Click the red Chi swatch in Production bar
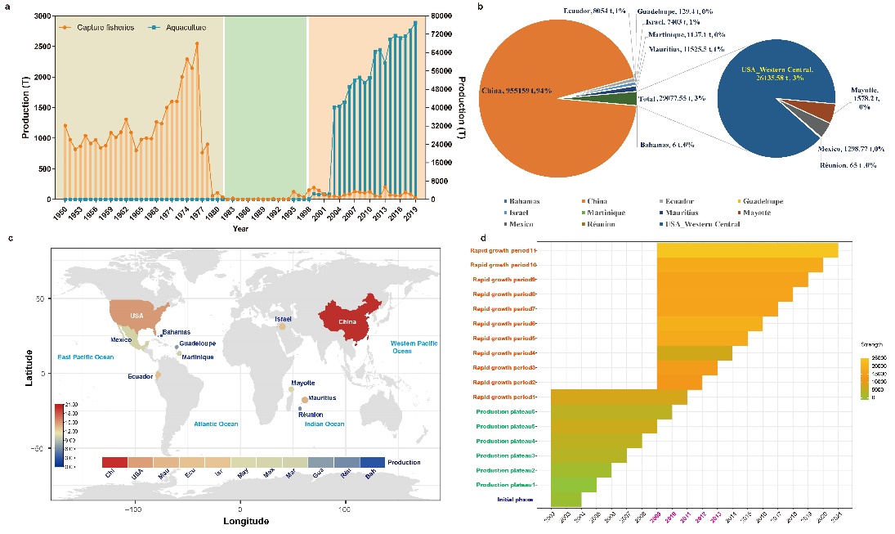 (114, 463)
